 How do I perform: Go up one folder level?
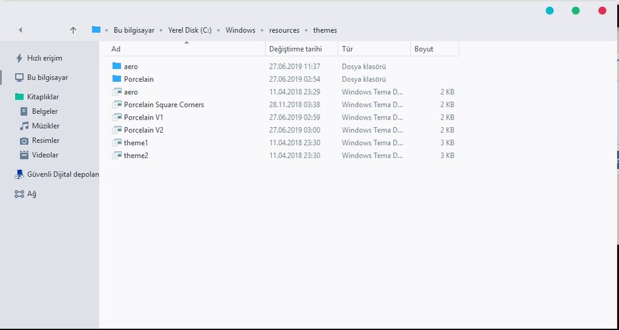click(73, 30)
